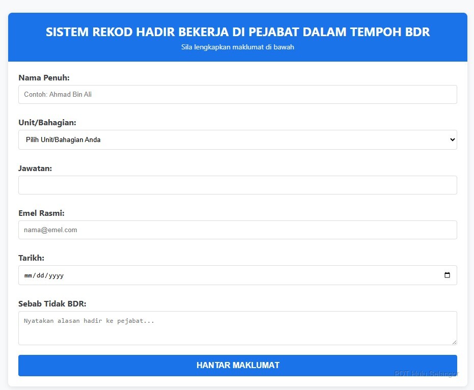Click the Sistem Rekod Hadir header title
Viewport: 474px width, 390px height.
pyautogui.click(x=237, y=32)
